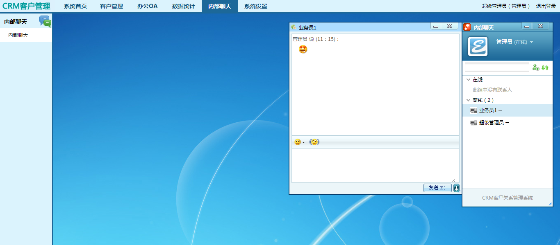This screenshot has height=245, width=560.
Task: Collapse the 在线 contact group
Action: pos(468,80)
